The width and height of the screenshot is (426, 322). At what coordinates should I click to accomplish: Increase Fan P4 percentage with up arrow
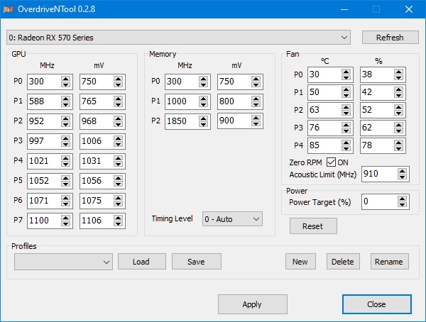click(398, 143)
